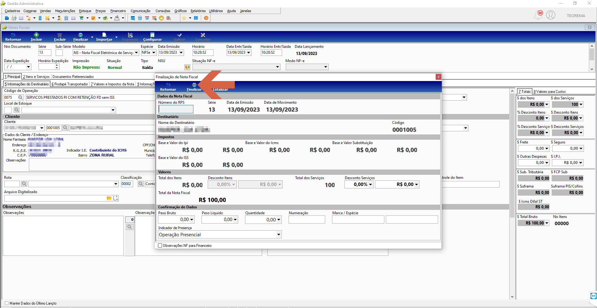
Task: Open the Modelo dropdown
Action: pos(136,53)
